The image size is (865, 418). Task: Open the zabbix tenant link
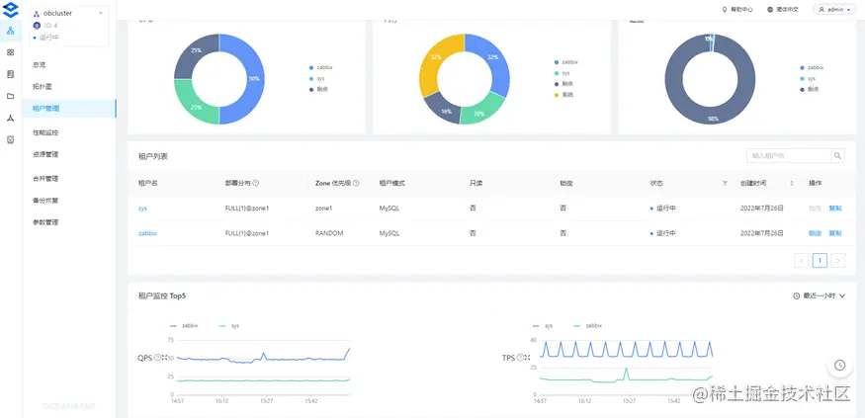147,233
